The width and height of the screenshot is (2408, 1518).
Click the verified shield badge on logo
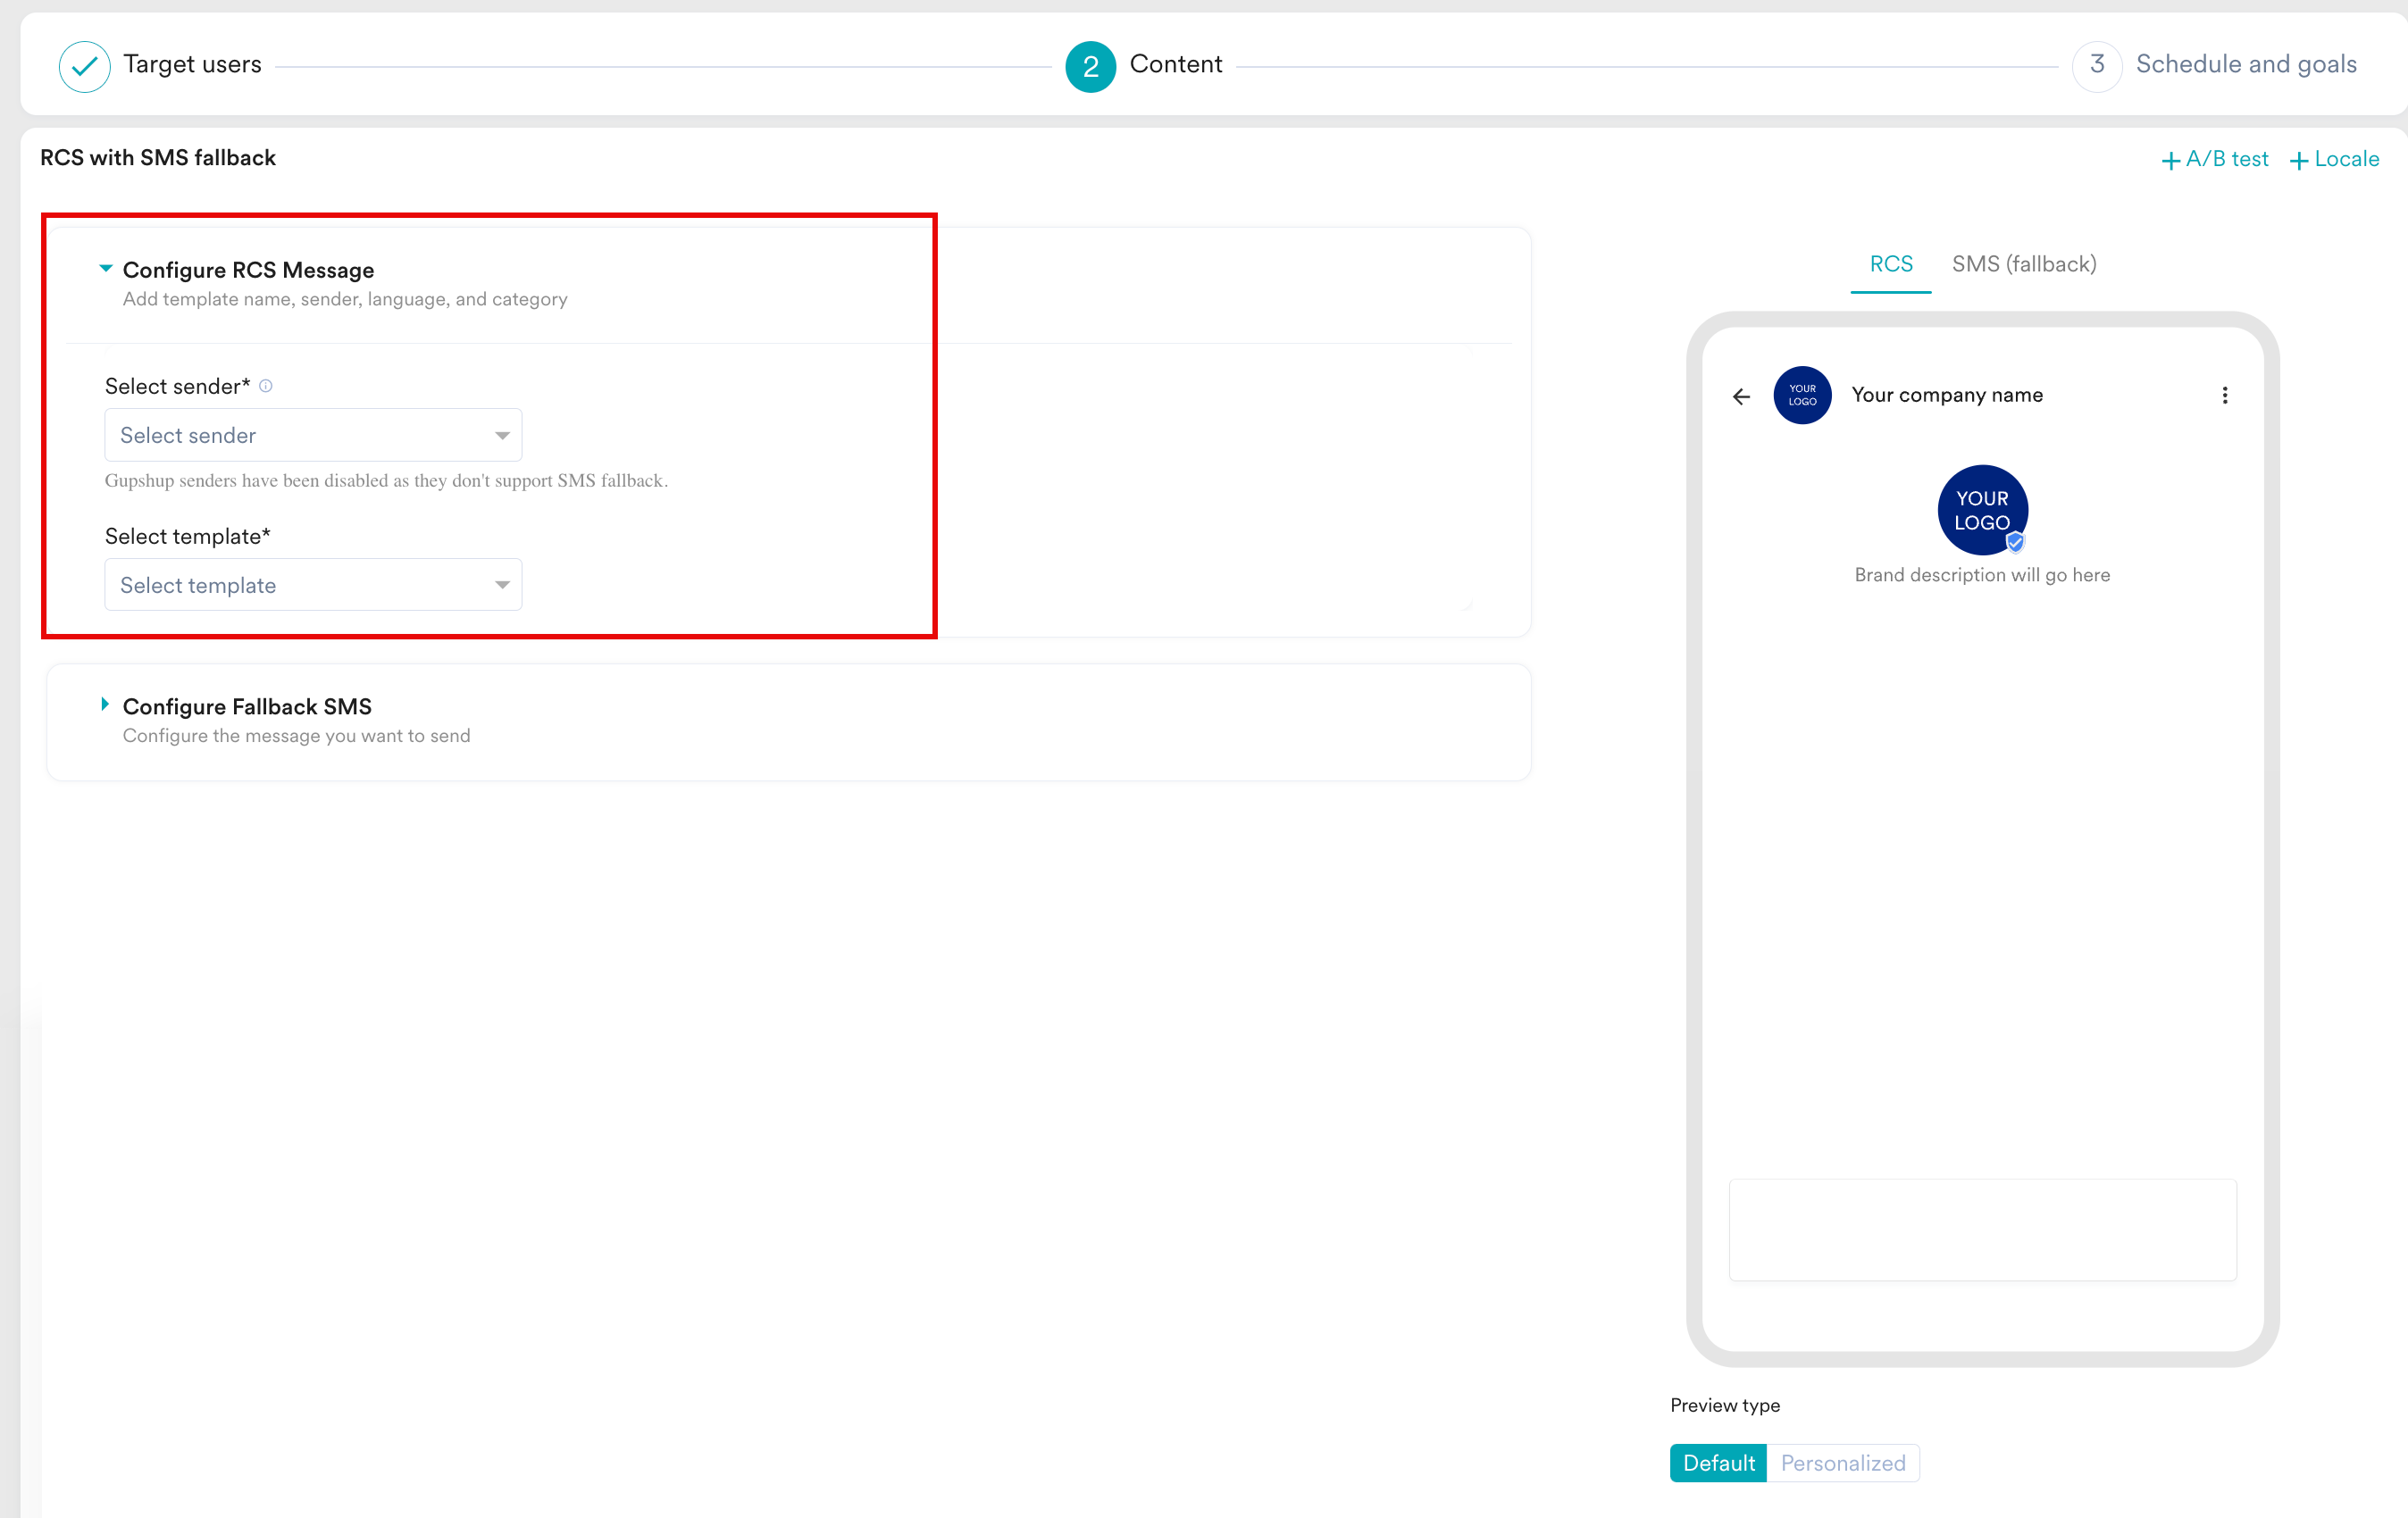tap(2015, 542)
